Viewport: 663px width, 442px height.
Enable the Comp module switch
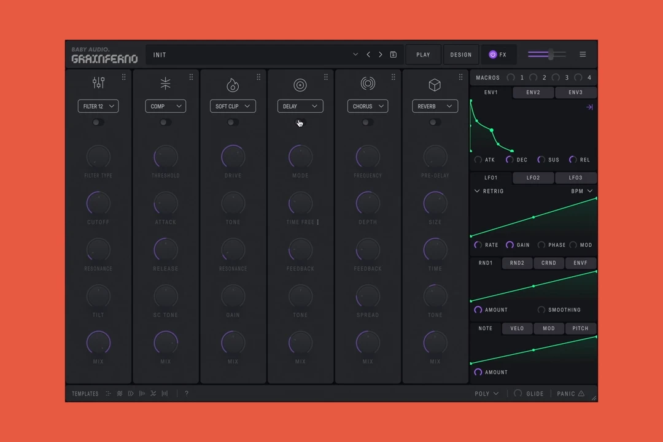point(165,122)
